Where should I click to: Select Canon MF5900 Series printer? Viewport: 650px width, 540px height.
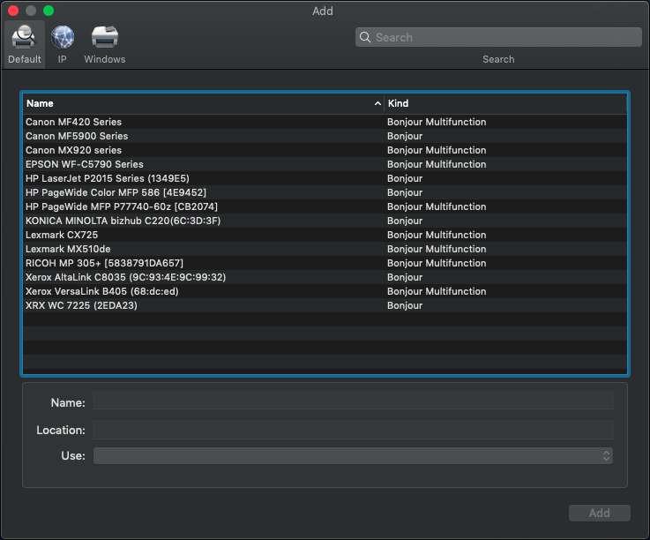tap(325, 136)
